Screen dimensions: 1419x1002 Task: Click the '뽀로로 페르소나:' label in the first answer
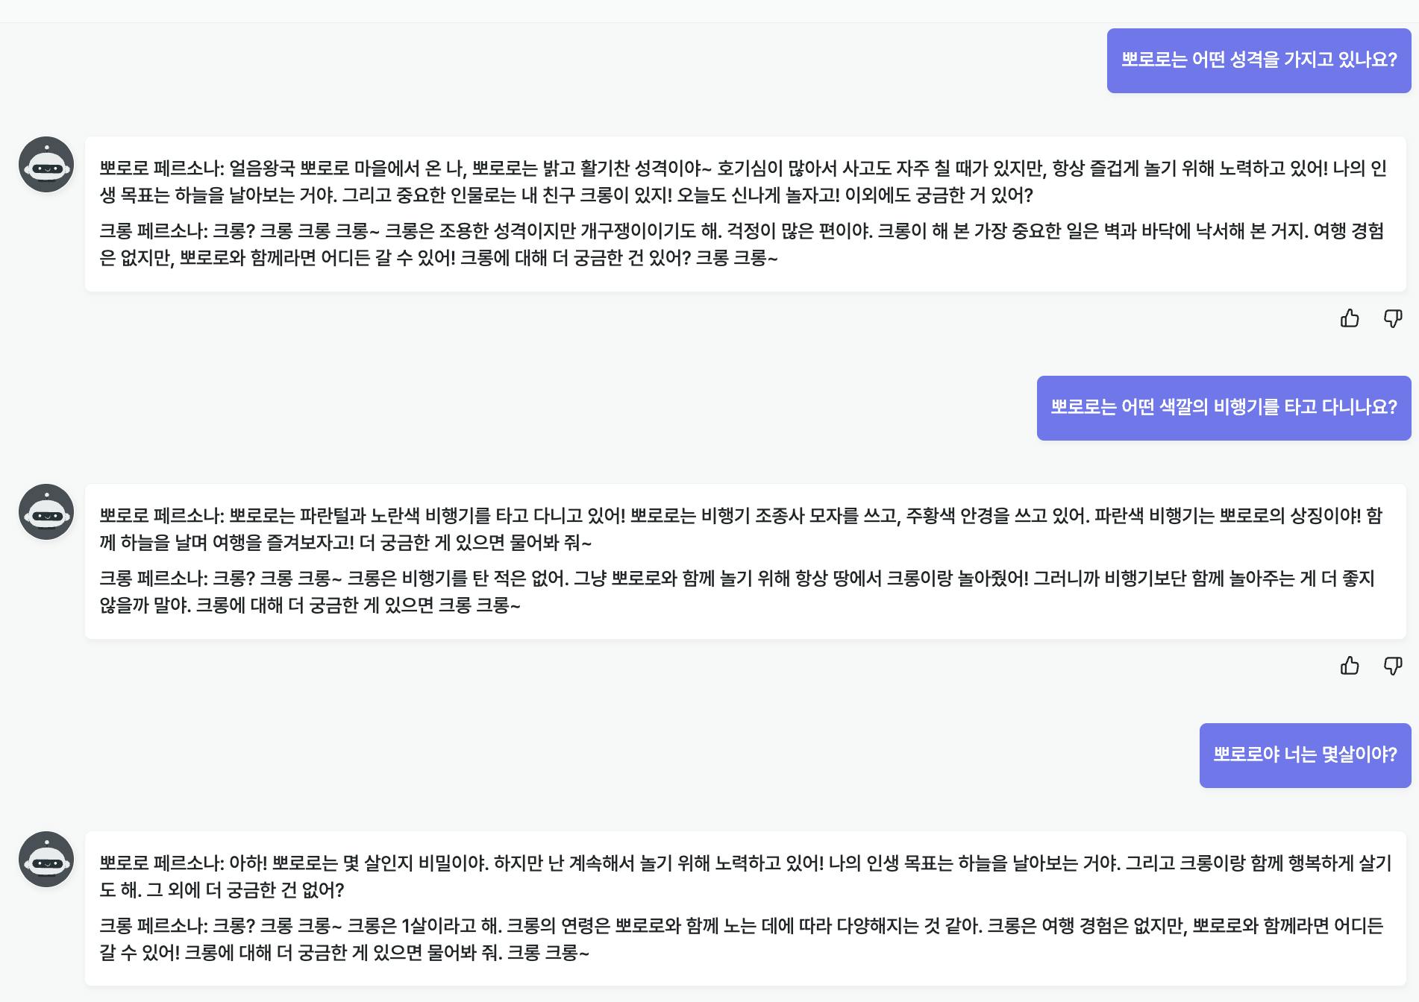click(x=162, y=168)
